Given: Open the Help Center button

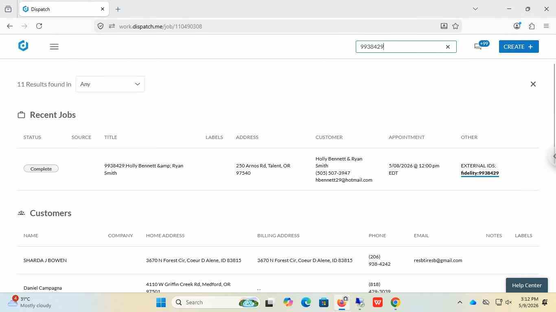Looking at the screenshot, I should point(527,285).
